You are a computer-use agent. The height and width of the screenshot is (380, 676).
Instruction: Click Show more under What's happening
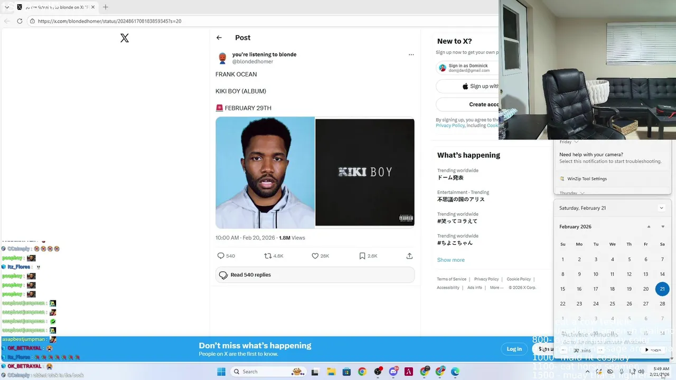point(450,260)
